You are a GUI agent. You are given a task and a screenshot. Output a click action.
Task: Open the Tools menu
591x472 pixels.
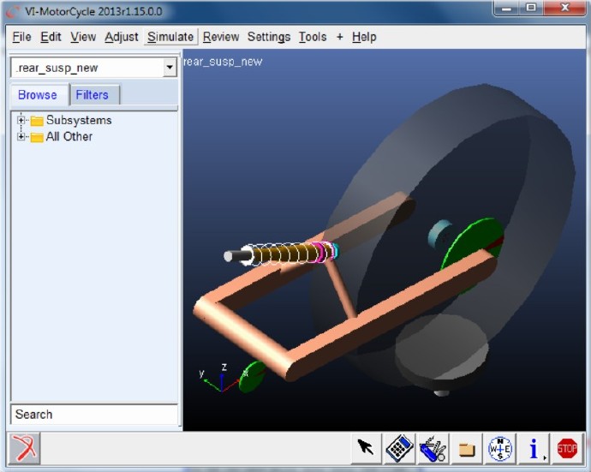coord(313,37)
